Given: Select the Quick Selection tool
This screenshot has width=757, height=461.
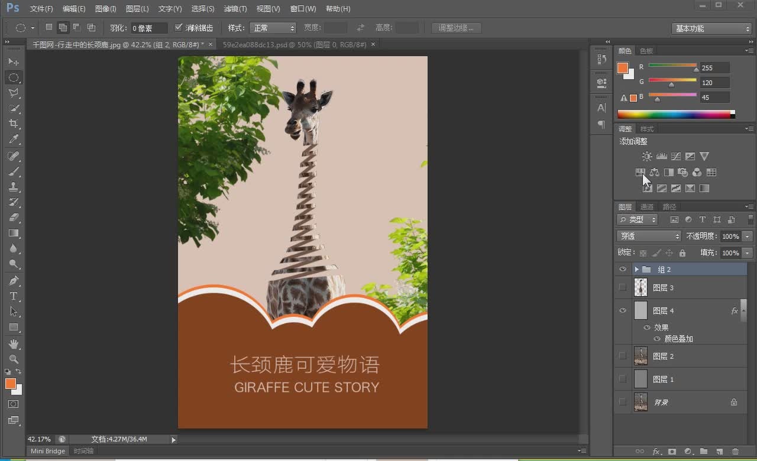Looking at the screenshot, I should point(14,108).
